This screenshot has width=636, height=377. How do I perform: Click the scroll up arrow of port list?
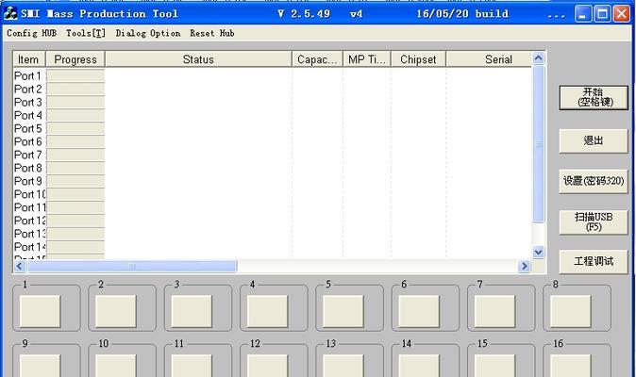538,58
